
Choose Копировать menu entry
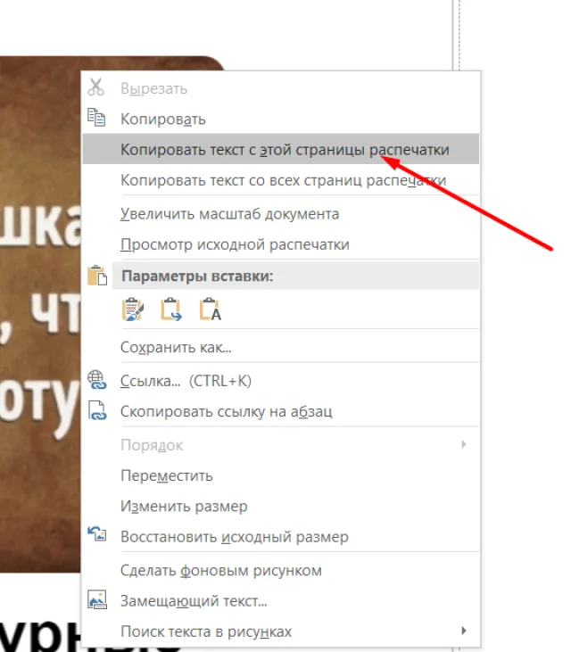[x=281, y=119]
